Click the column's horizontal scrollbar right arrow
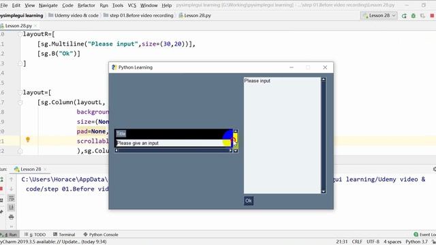 (x=230, y=150)
